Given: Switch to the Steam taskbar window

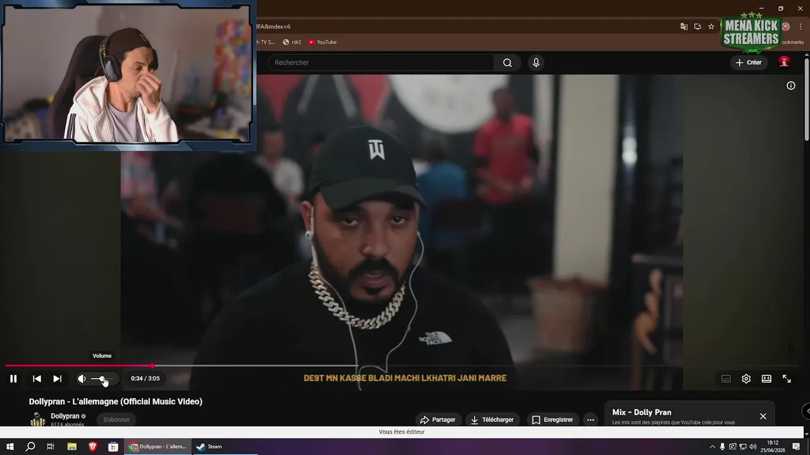Looking at the screenshot, I should pos(225,447).
